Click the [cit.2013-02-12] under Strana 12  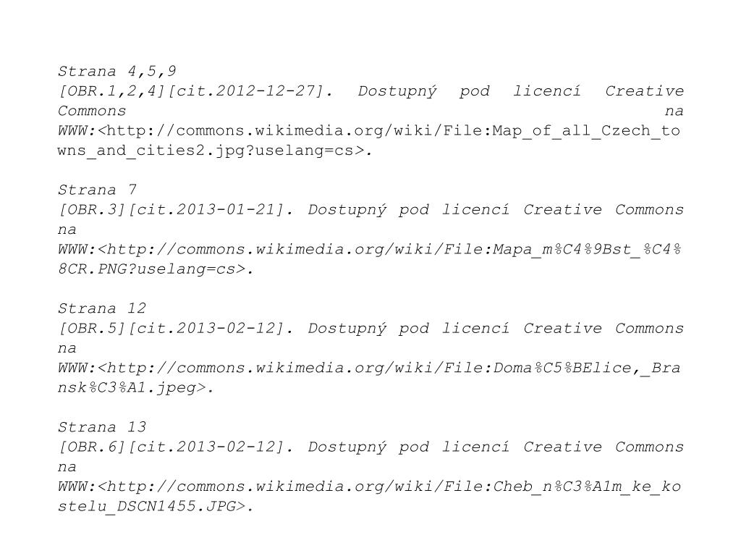pos(206,329)
